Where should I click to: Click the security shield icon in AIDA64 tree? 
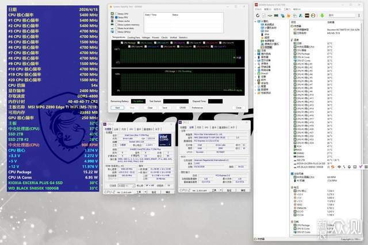click(259, 83)
